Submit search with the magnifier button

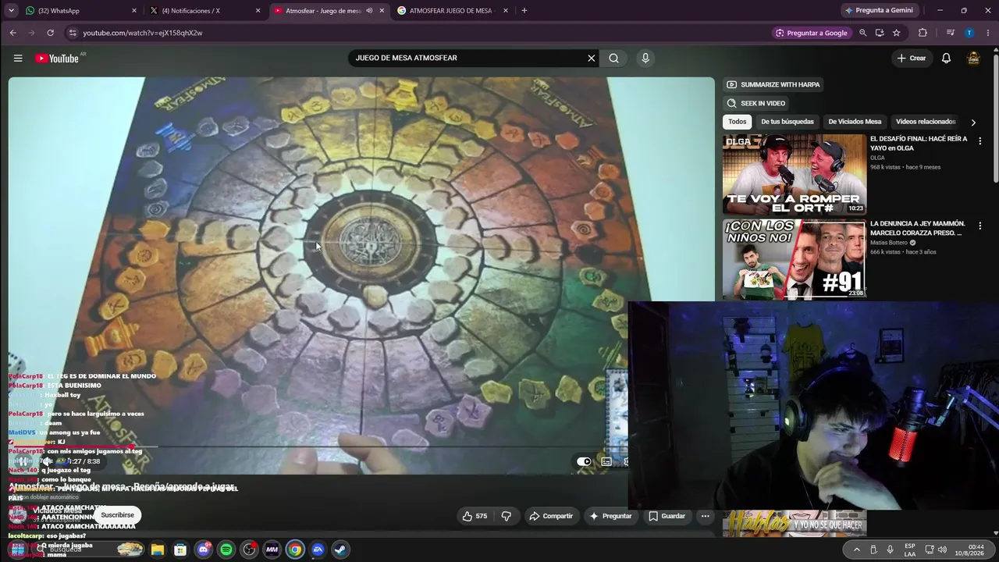[614, 58]
